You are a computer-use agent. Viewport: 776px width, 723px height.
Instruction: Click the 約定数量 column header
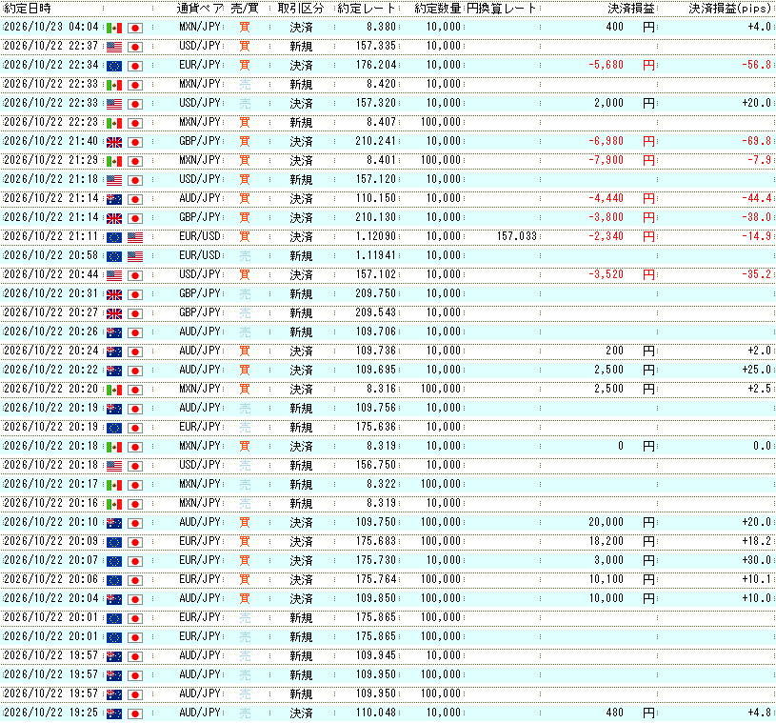437,9
